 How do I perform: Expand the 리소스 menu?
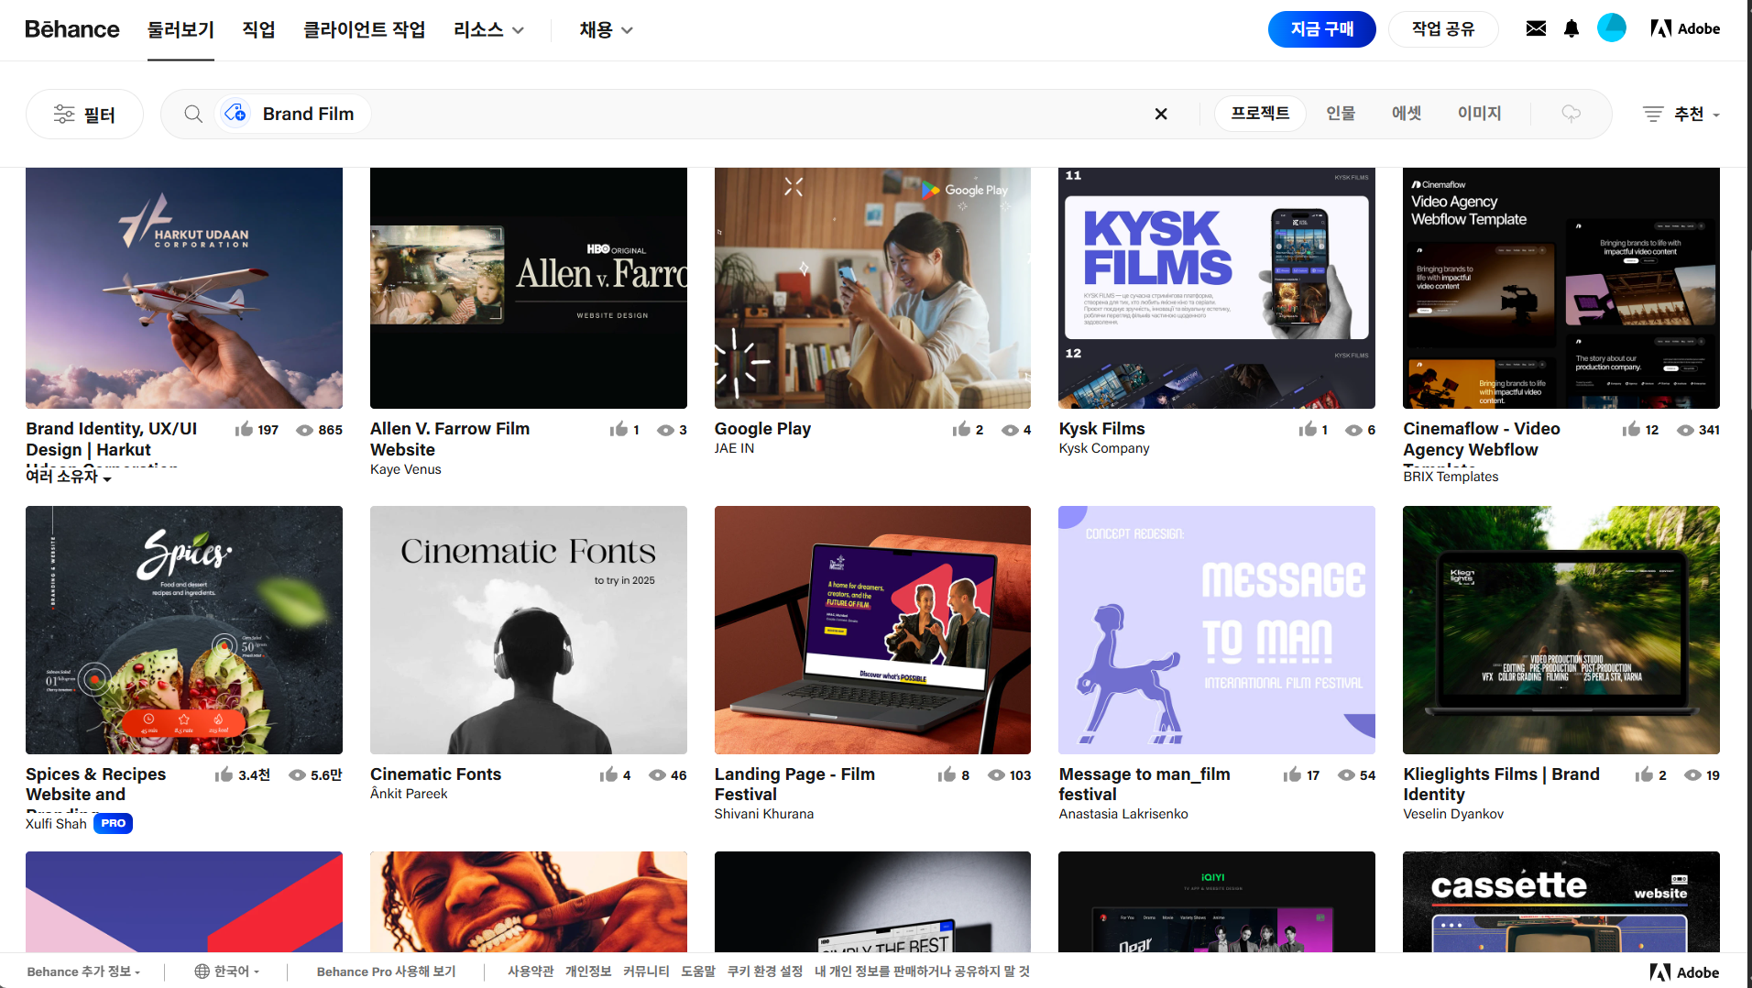[x=489, y=29]
